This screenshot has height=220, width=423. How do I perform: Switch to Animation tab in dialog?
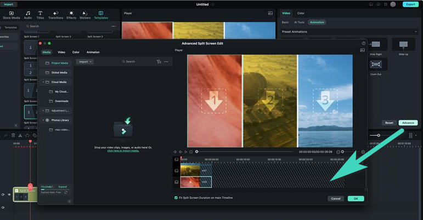pos(93,52)
